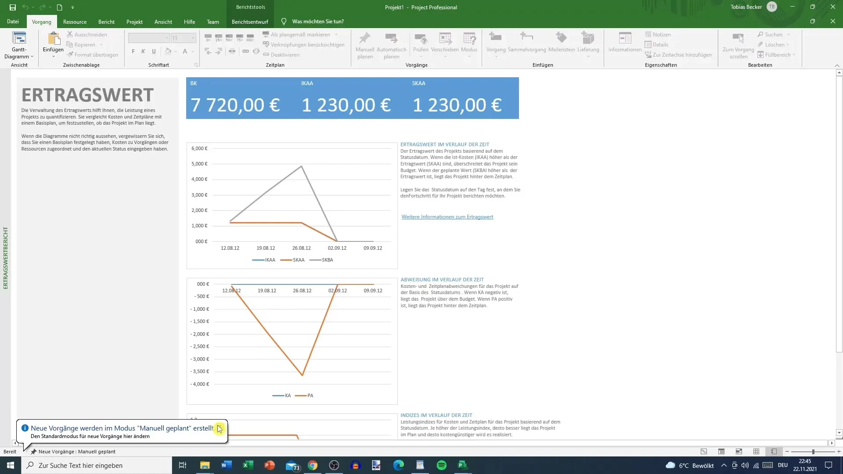Click Den Standardmodus für neue Vorgänge hier ändern

click(90, 436)
